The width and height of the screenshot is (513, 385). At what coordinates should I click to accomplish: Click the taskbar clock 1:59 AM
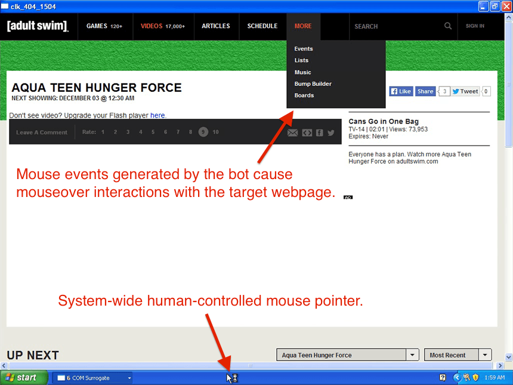(x=495, y=377)
